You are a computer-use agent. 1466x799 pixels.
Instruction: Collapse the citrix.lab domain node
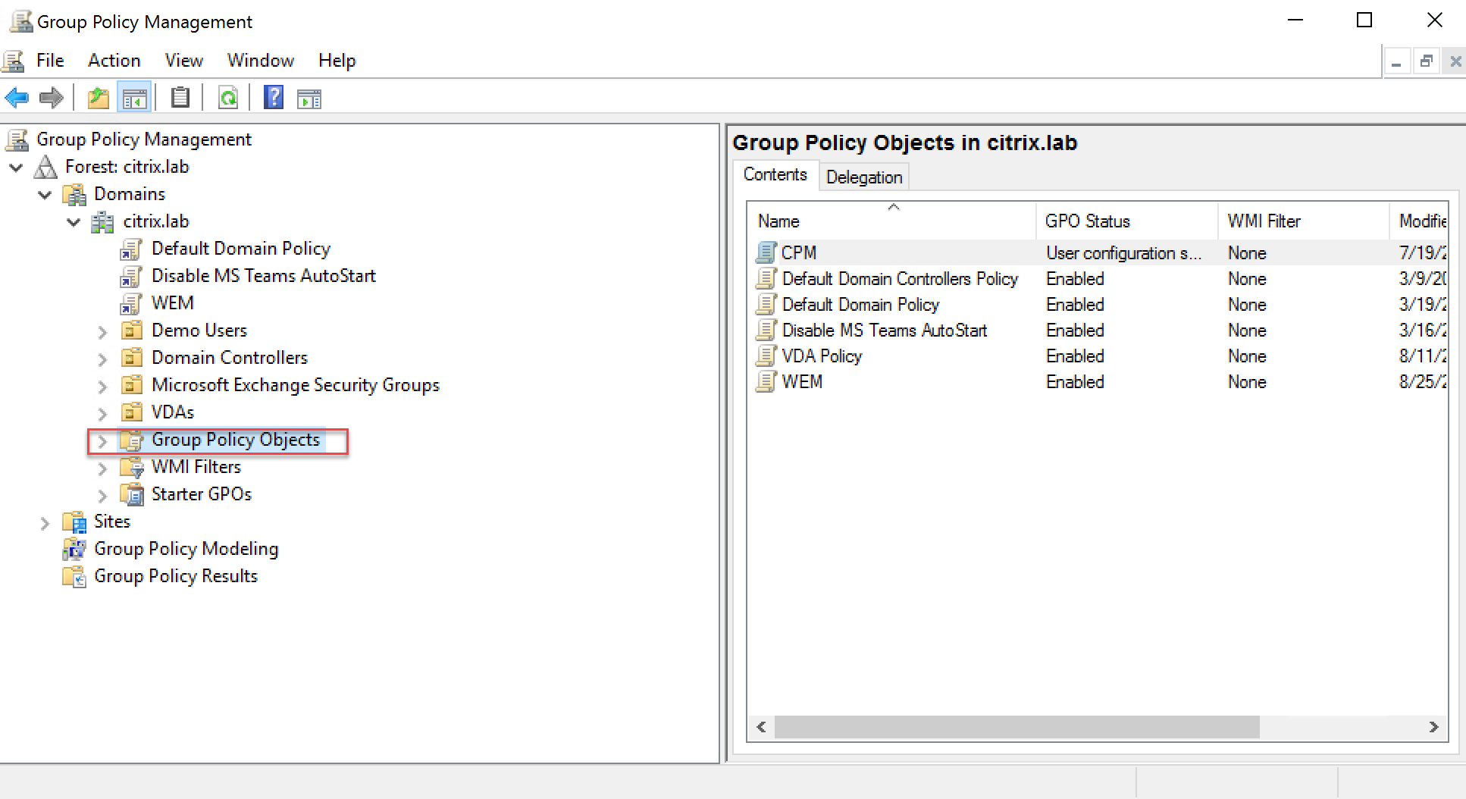click(74, 222)
